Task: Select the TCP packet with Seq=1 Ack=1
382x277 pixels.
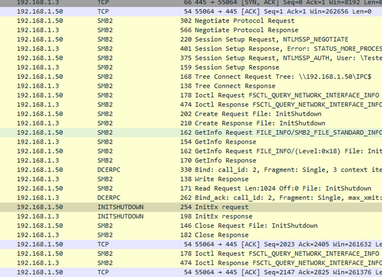Action: (x=191, y=12)
